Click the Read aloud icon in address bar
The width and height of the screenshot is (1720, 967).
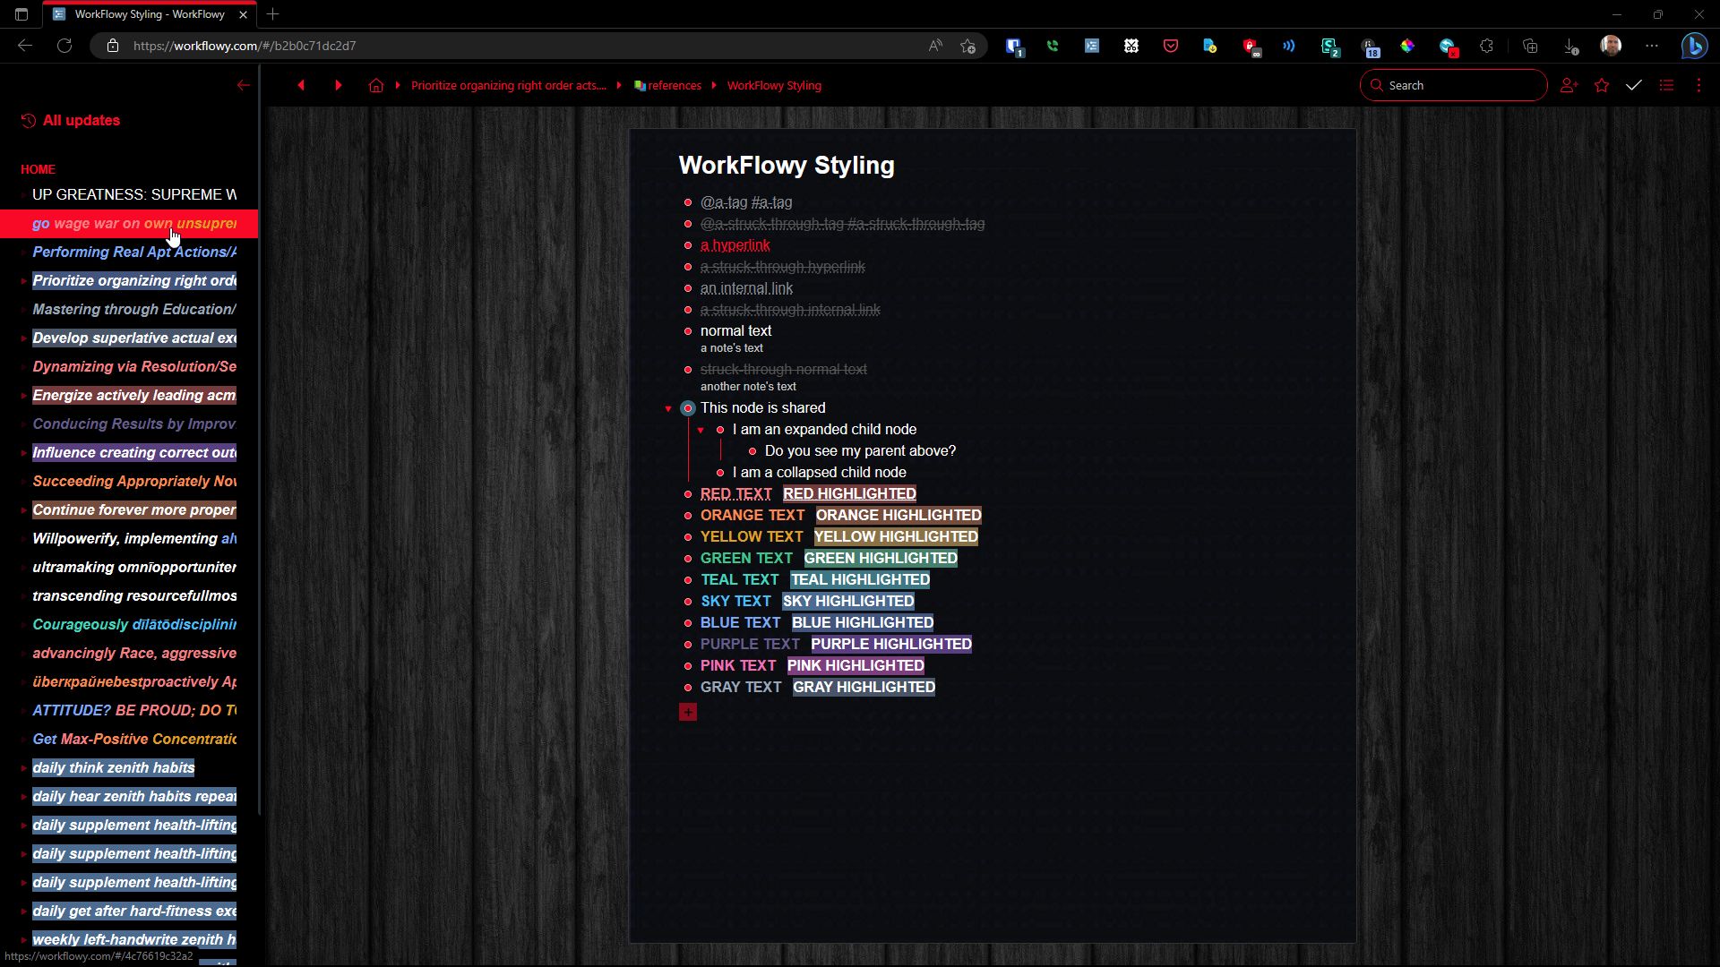pos(935,46)
